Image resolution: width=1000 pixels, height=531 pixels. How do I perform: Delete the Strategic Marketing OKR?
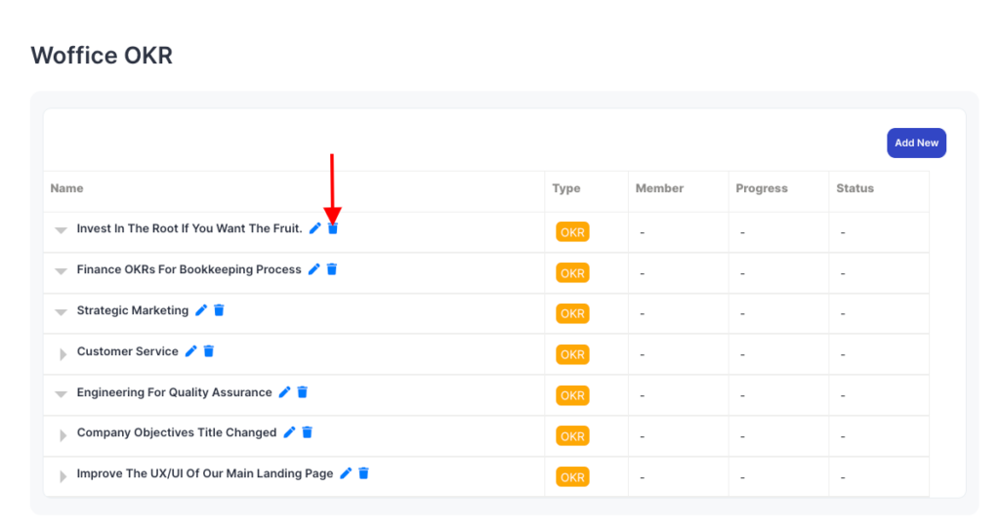[219, 310]
